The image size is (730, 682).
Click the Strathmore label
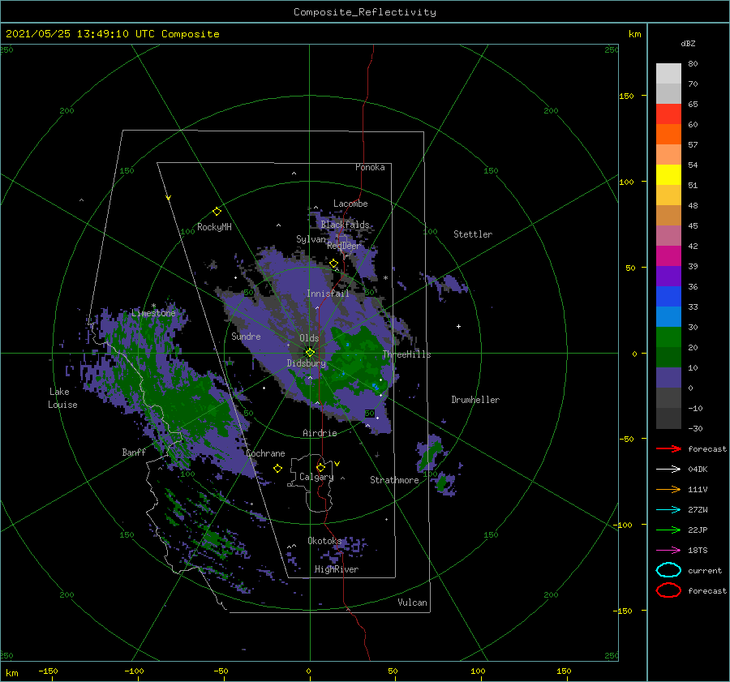tap(394, 480)
